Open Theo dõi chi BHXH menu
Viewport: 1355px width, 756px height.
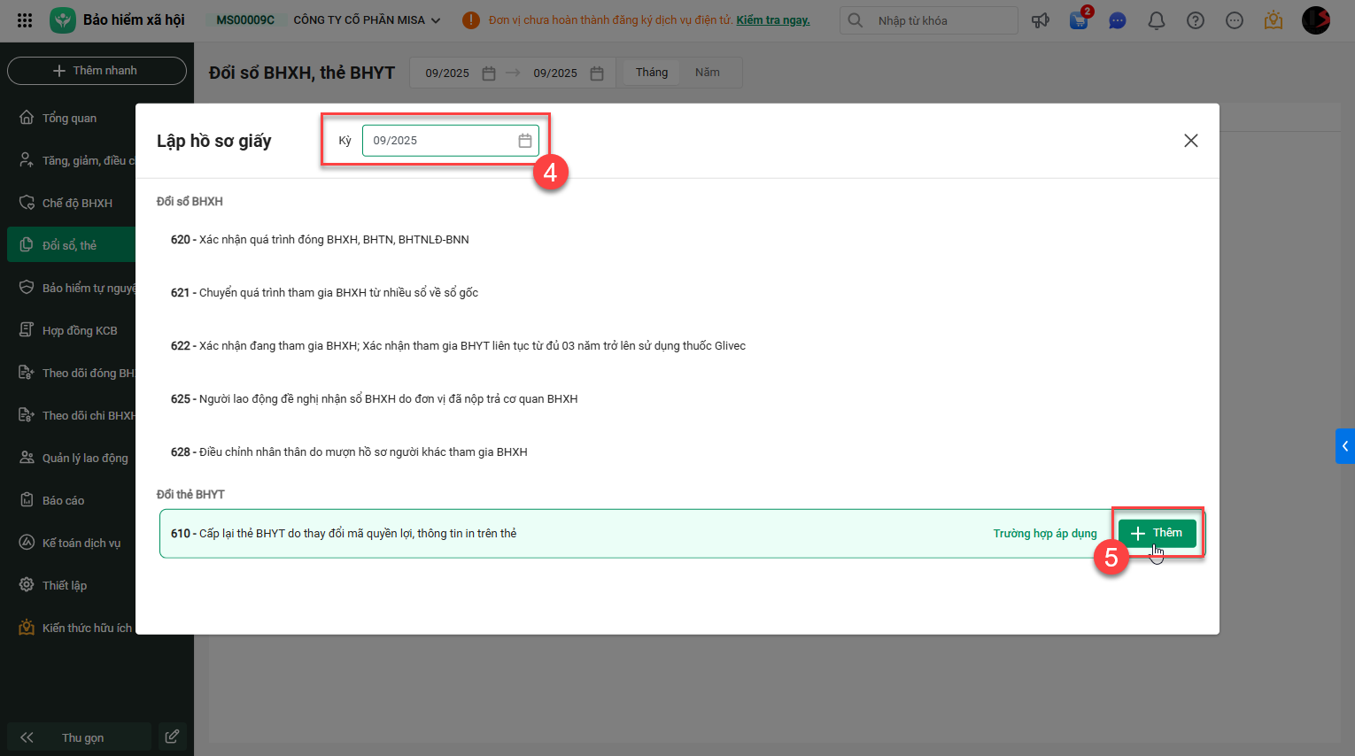click(x=76, y=415)
